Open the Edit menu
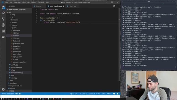Image resolution: width=177 pixels, height=100 pixels. [x=11, y=2]
